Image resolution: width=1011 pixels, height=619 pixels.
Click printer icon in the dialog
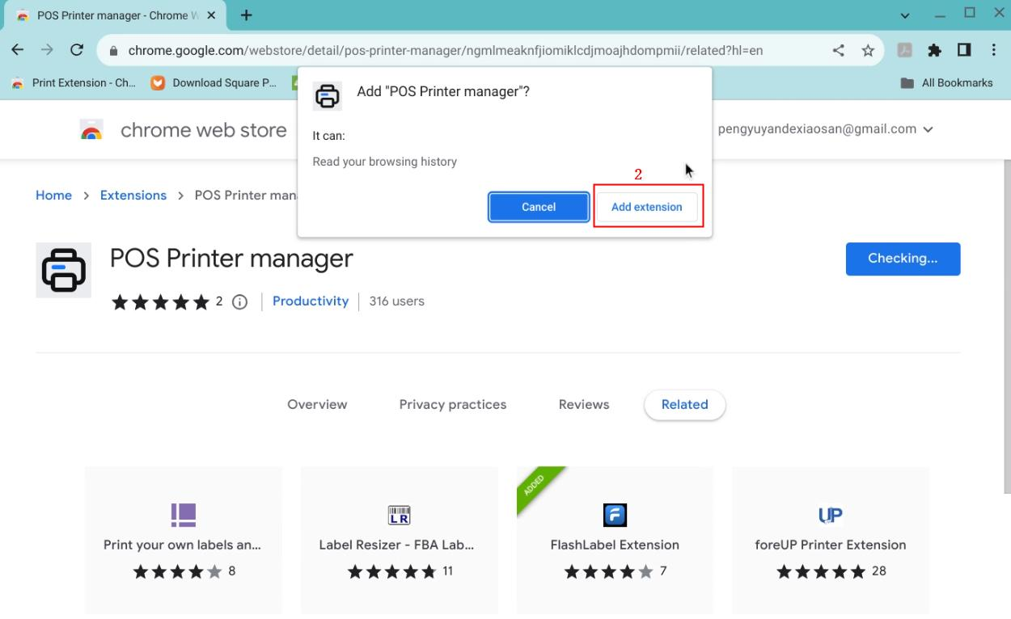click(328, 96)
